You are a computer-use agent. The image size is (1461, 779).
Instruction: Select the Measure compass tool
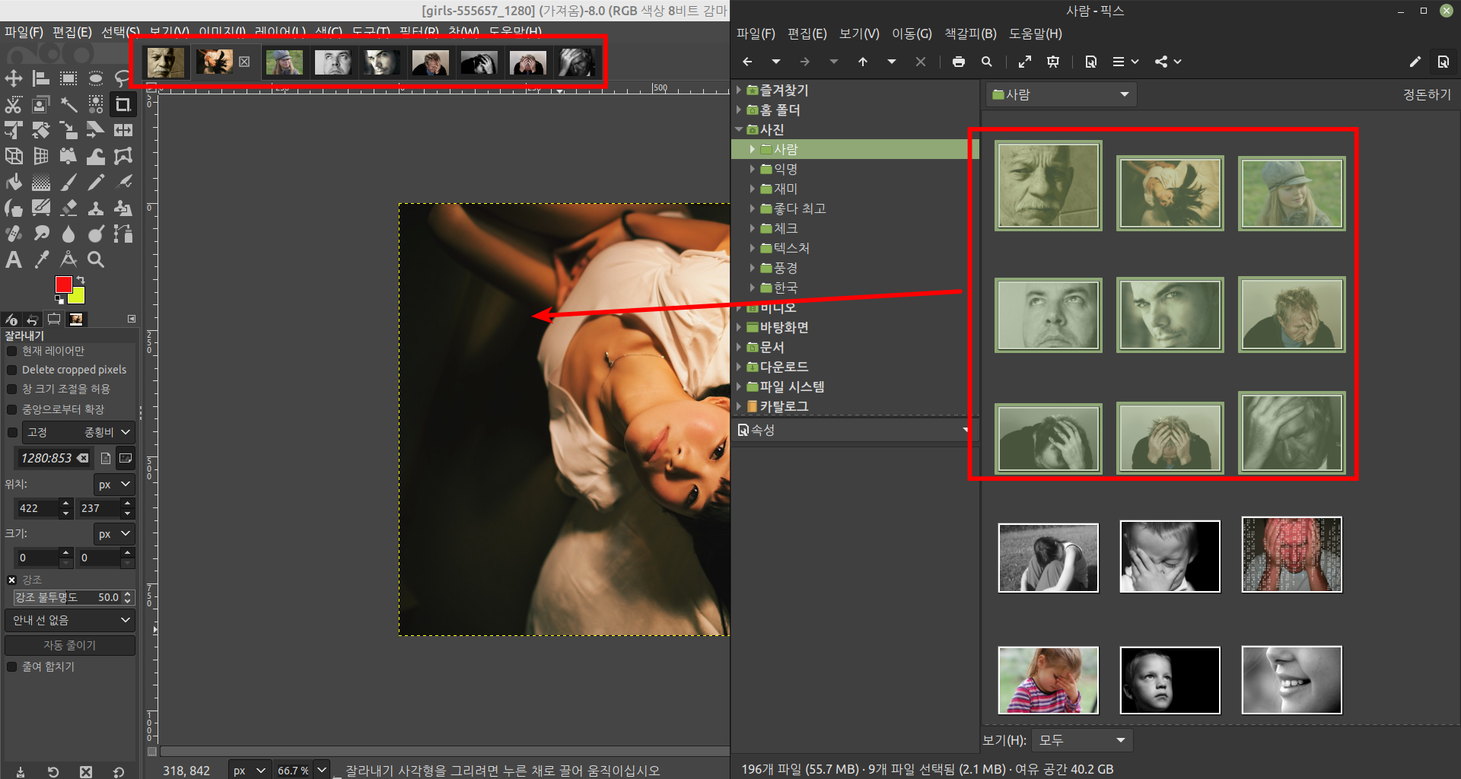coord(68,259)
